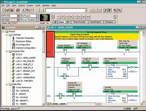Select LAD 3 - PID_SUB_RT program file

pos(25,61)
